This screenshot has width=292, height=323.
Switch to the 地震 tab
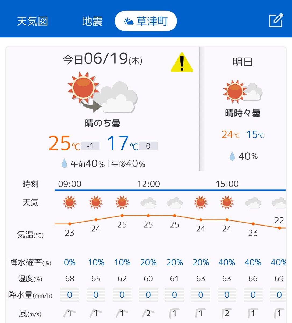point(92,21)
